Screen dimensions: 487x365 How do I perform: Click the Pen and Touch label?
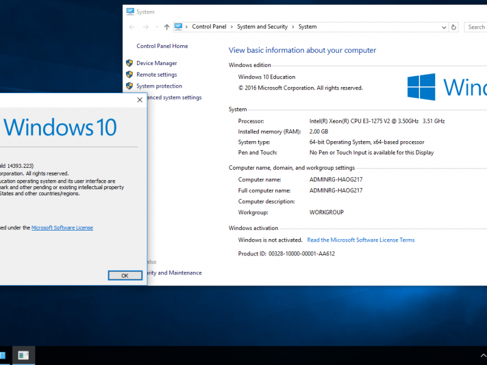point(258,153)
